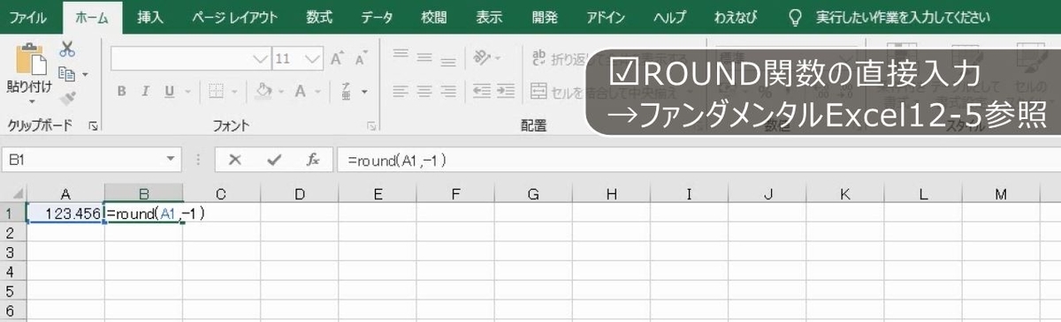Image resolution: width=1061 pixels, height=322 pixels.
Task: Select column A header
Action: click(x=65, y=194)
